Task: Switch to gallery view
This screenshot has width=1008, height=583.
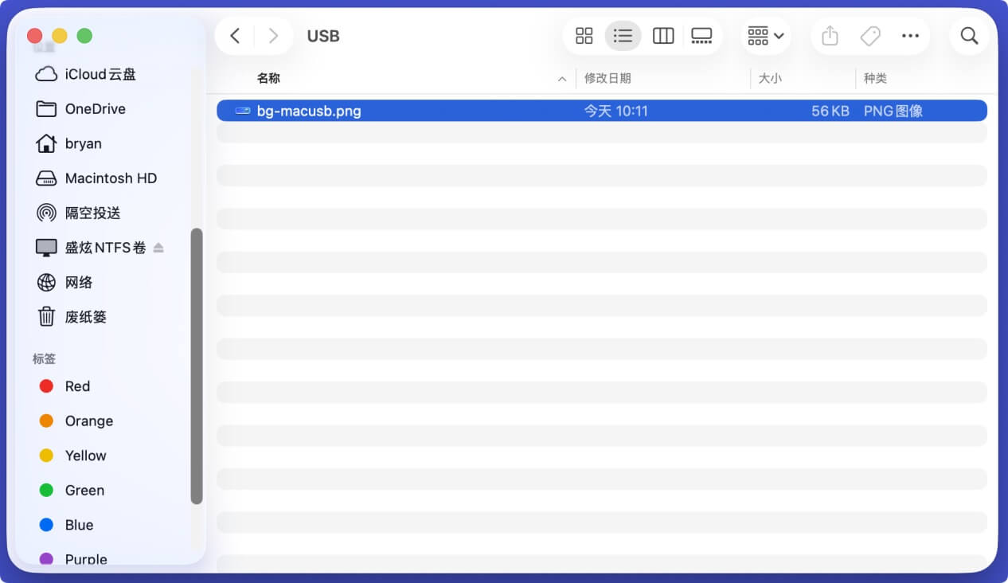Action: 701,36
